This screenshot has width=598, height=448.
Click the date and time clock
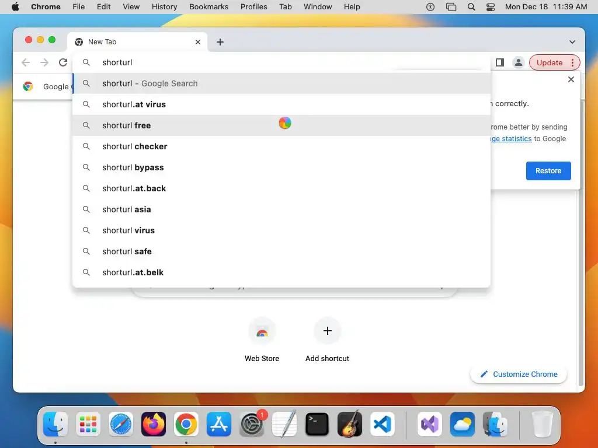click(546, 6)
